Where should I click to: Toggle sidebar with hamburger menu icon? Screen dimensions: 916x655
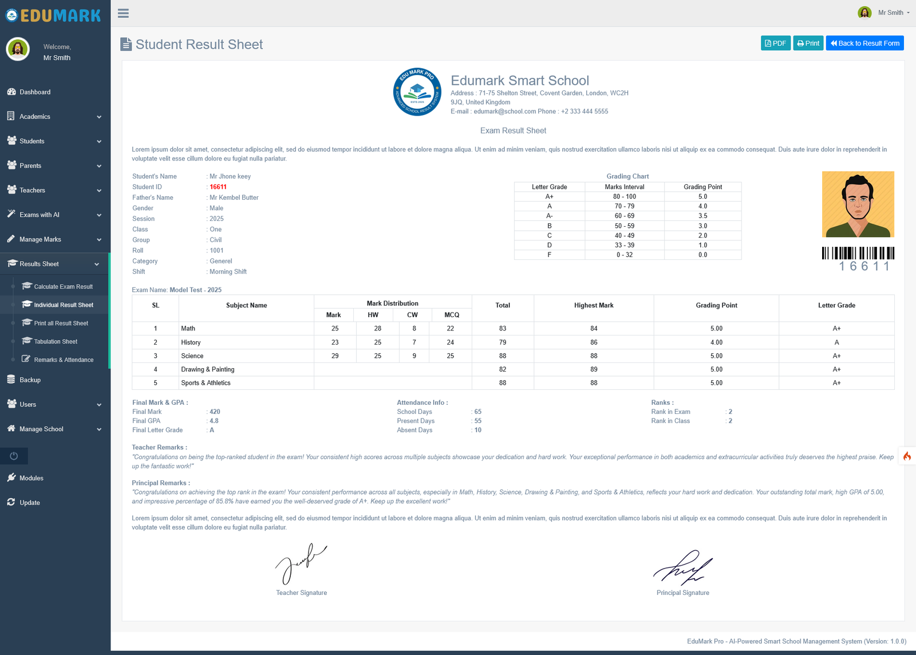(x=123, y=13)
